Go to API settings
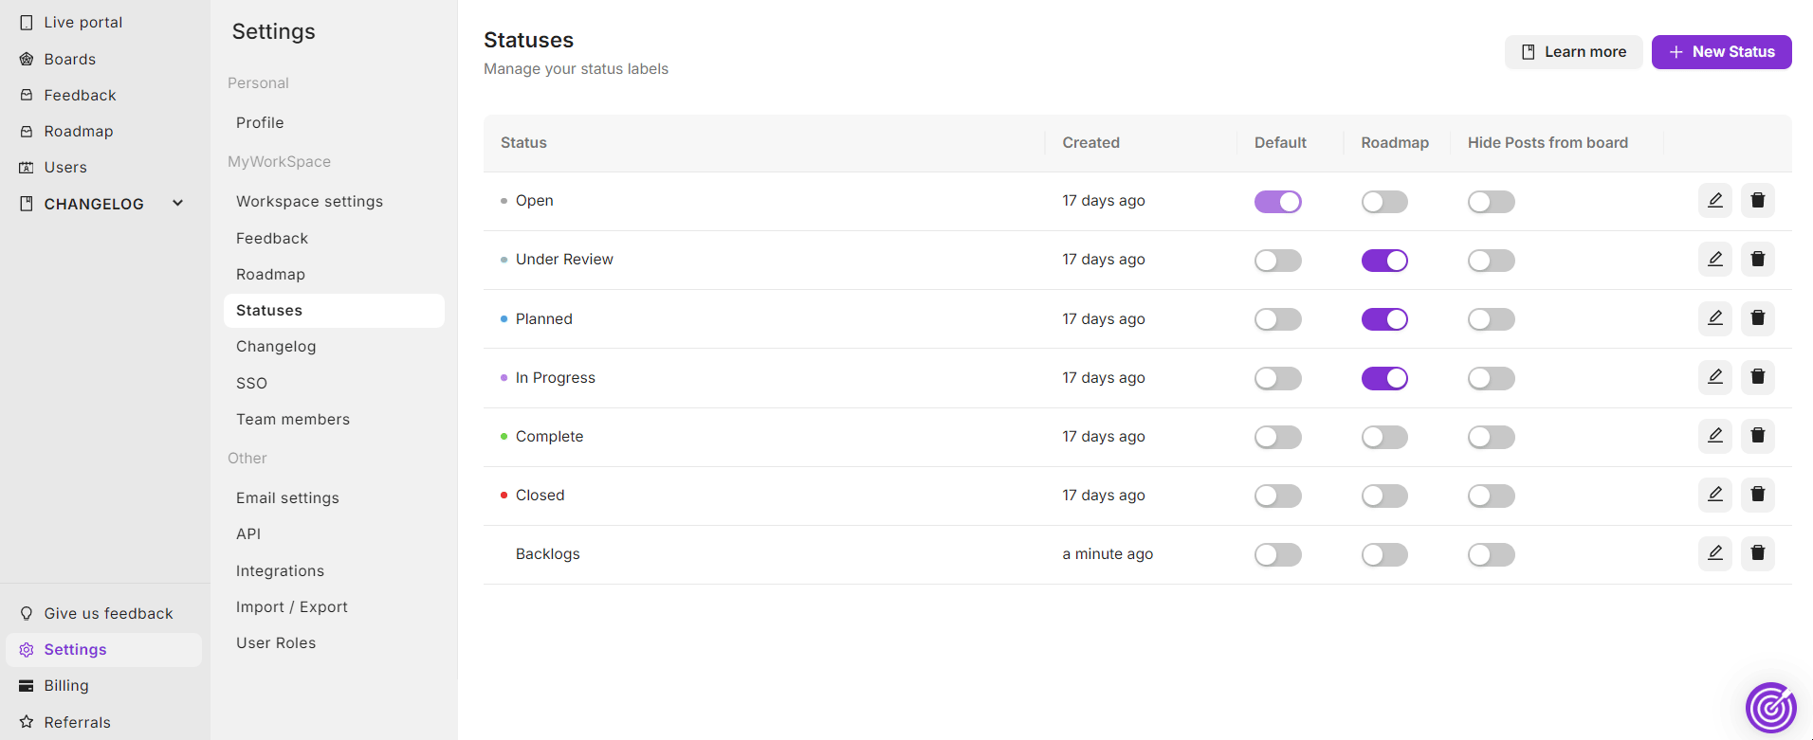Viewport: 1813px width, 740px height. tap(248, 533)
